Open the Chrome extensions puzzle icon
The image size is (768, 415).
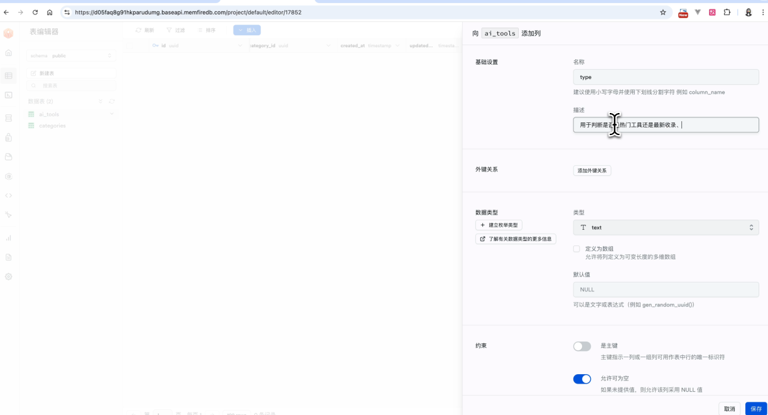point(727,12)
